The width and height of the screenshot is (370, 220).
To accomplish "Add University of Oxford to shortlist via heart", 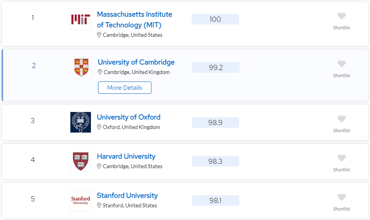I will (x=342, y=119).
